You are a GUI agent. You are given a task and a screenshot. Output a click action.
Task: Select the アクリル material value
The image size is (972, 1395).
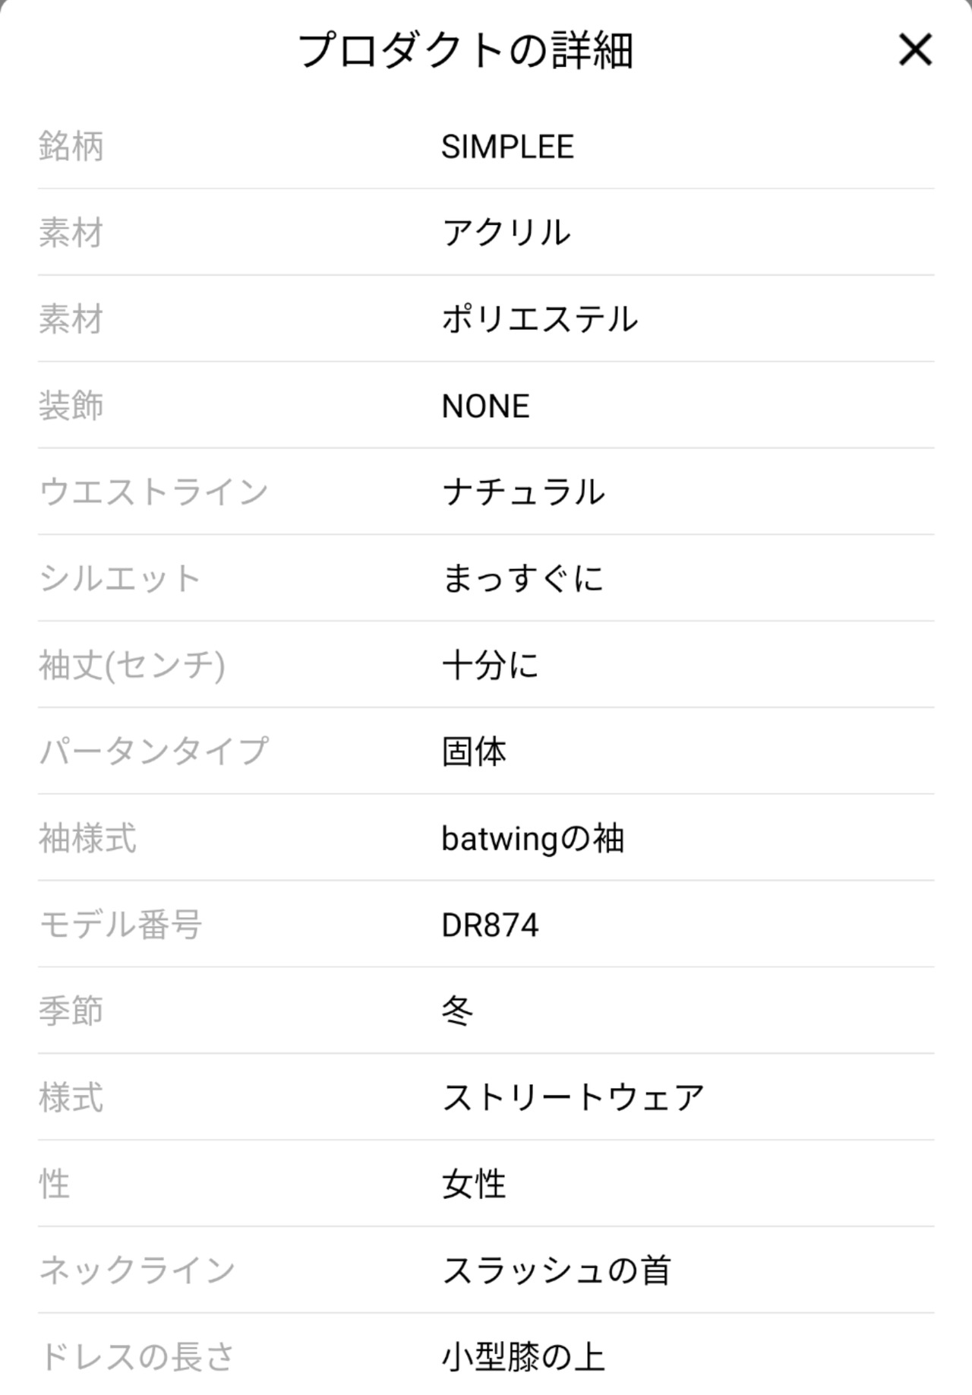pyautogui.click(x=506, y=232)
